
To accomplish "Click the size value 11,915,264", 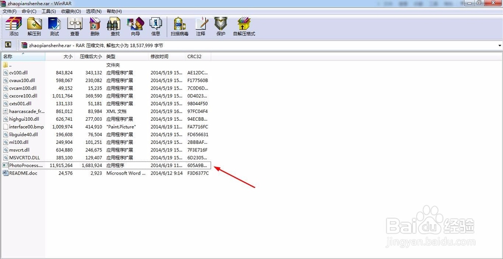I will coord(61,165).
